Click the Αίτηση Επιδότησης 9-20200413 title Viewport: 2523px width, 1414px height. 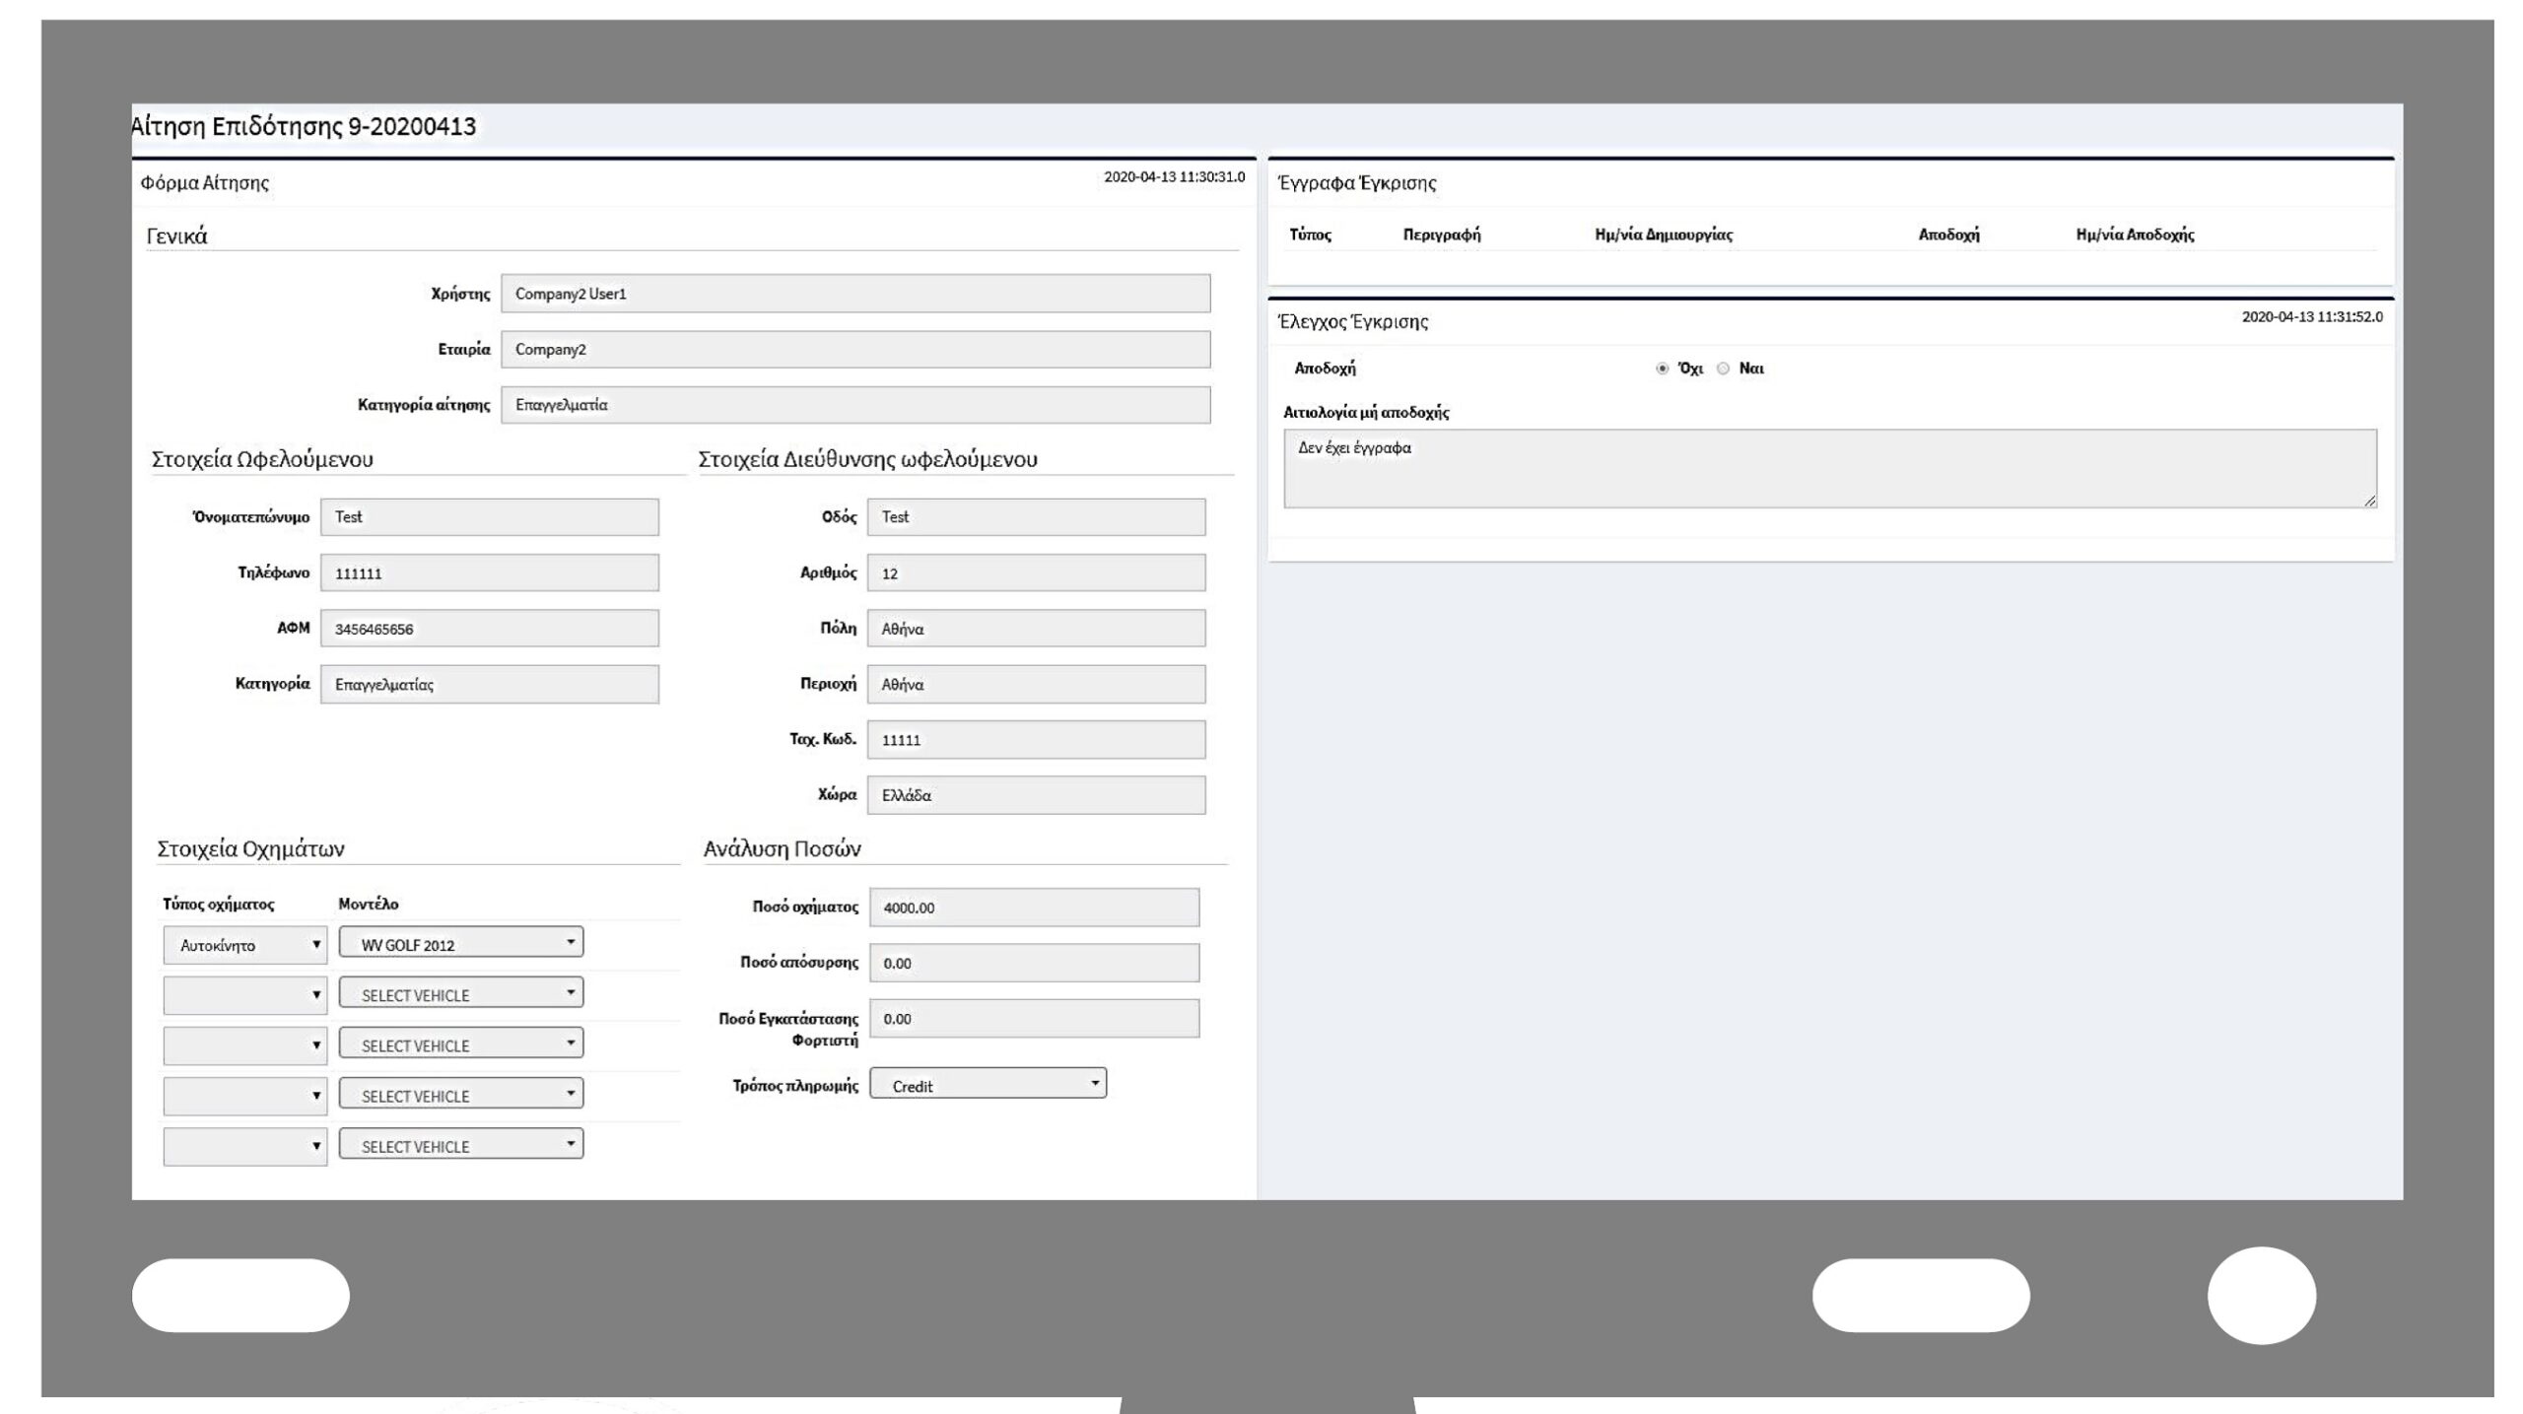(305, 127)
